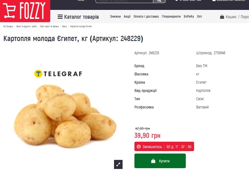This screenshot has width=249, height=172.
Task: Open Каталог товарів menu
Action: coord(78,17)
